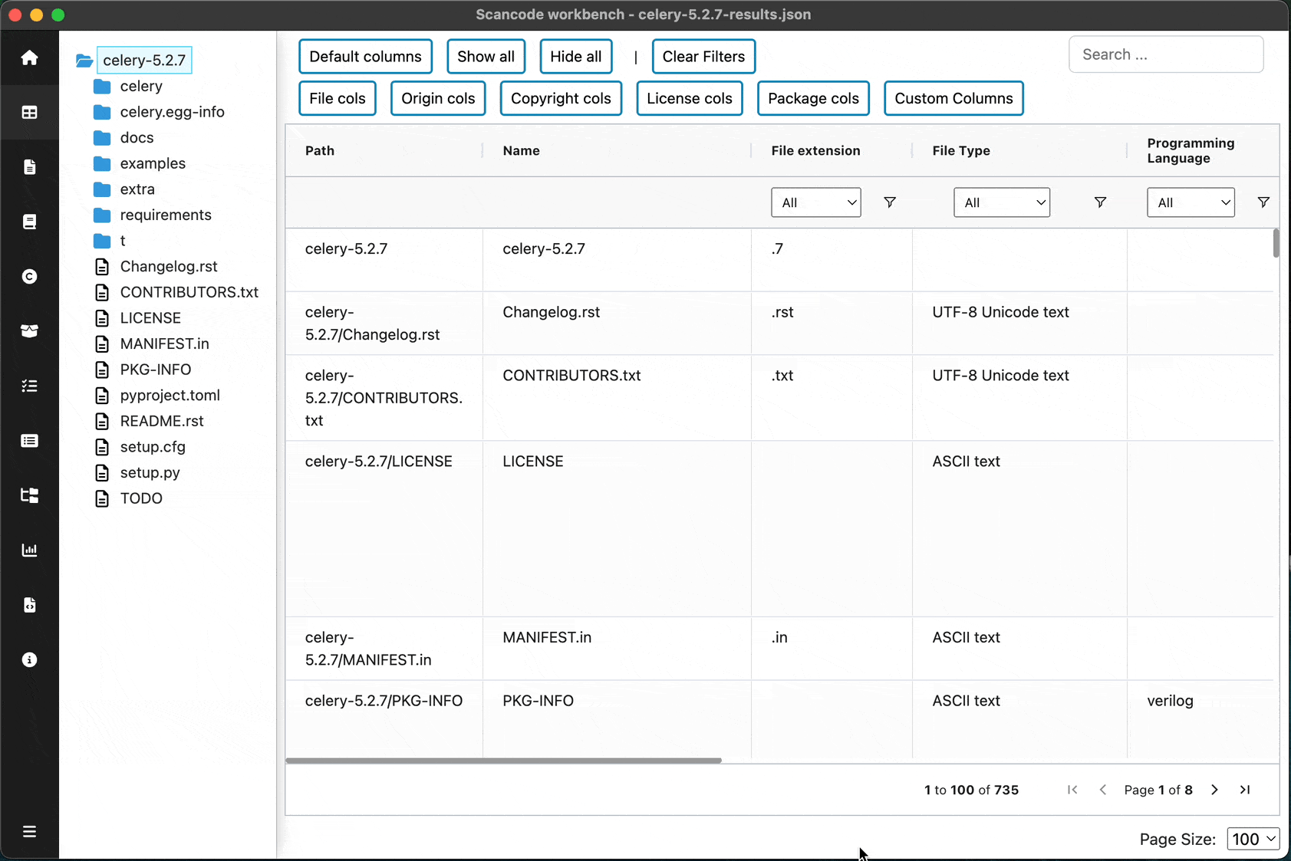Show the License cols group
1291x861 pixels.
[x=690, y=98]
